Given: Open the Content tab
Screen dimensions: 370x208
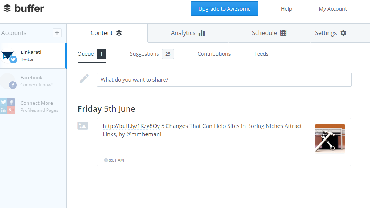Looking at the screenshot, I should [106, 33].
